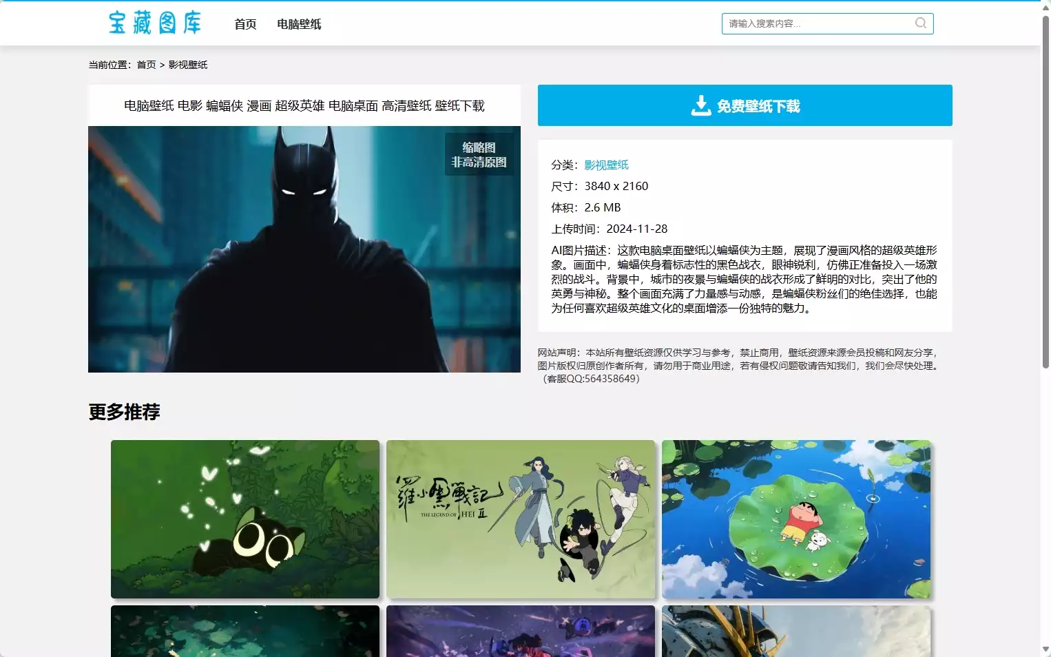
Task: Click the download arrow icon on the blue button
Action: click(x=701, y=105)
